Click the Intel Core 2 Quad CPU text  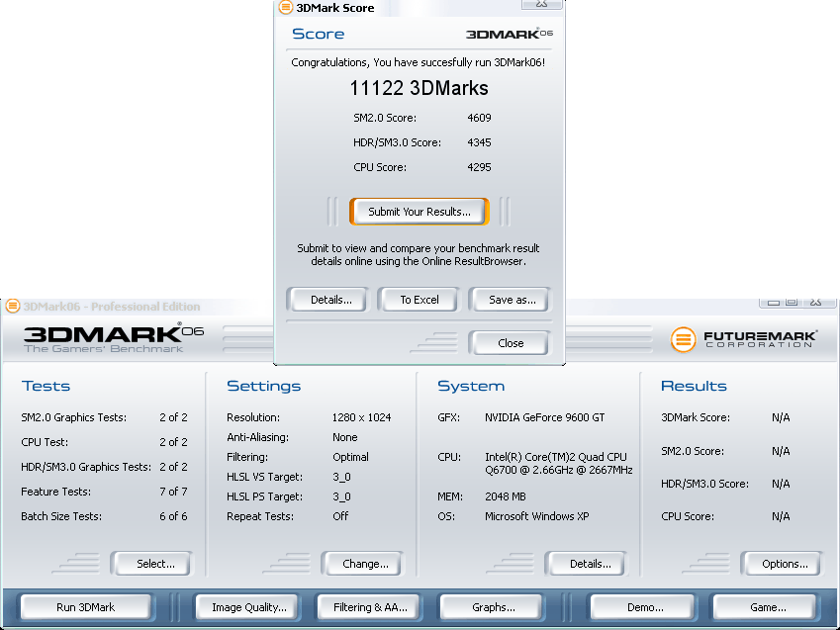(x=559, y=464)
